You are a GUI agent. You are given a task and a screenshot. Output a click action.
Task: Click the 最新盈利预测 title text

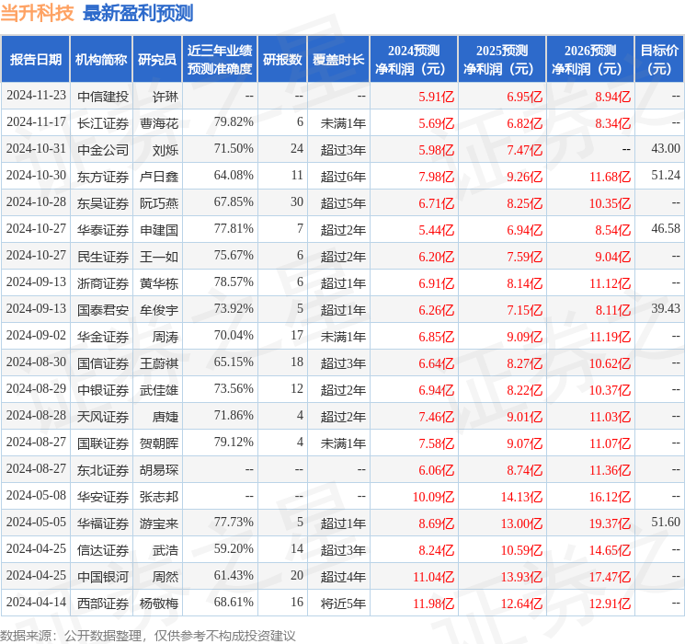(x=138, y=13)
